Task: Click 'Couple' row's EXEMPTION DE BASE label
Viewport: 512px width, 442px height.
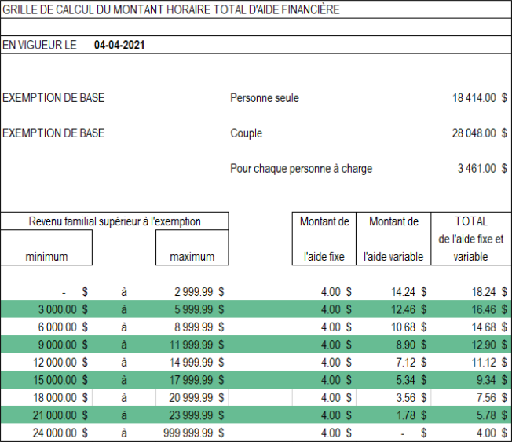Action: point(53,133)
